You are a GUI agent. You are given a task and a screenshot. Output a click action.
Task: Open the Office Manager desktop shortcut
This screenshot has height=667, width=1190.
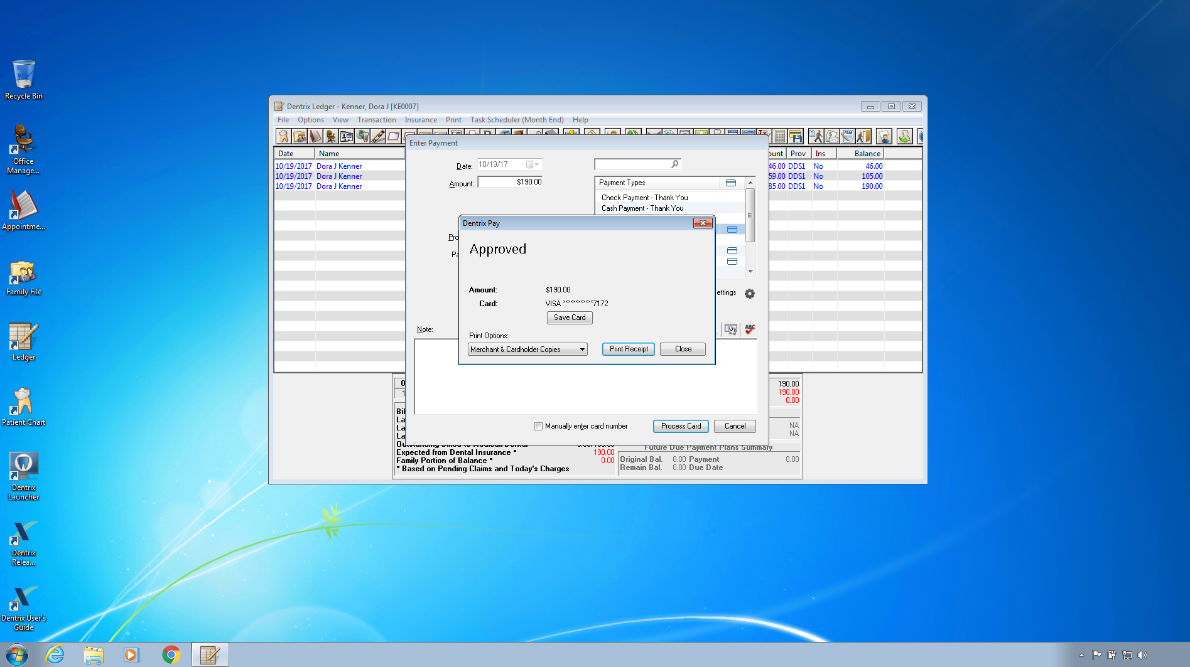23,150
